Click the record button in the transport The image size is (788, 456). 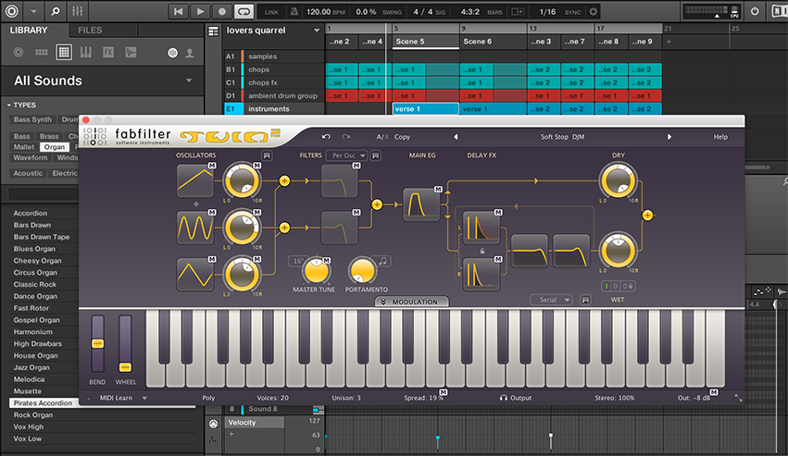[x=223, y=11]
